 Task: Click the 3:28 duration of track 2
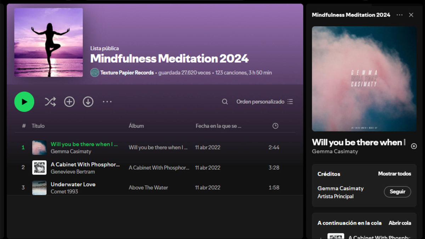(x=274, y=168)
